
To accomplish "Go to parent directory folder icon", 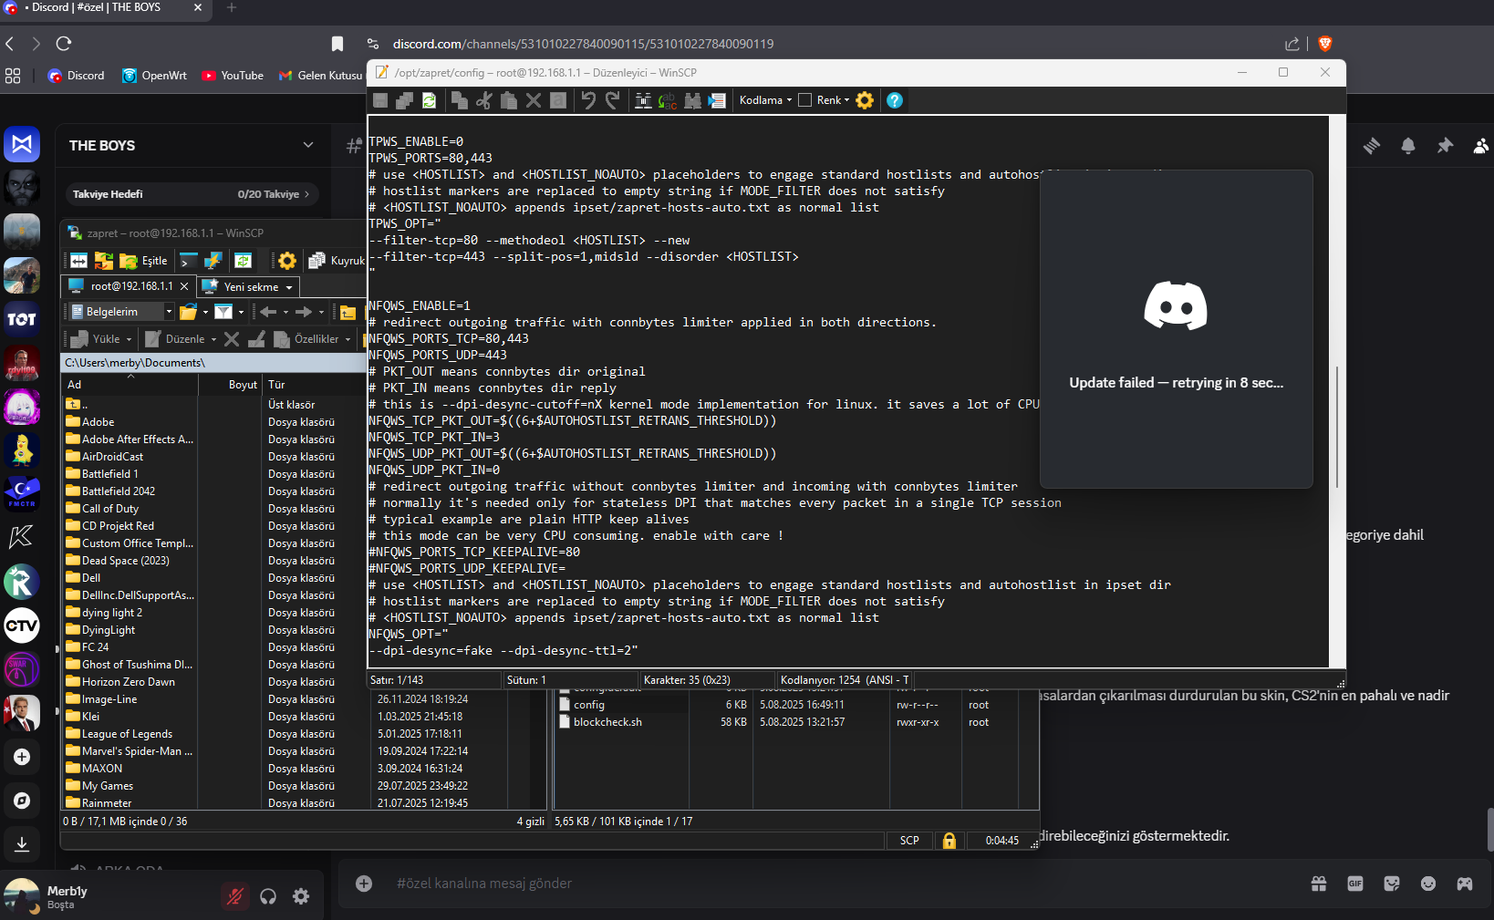I will [348, 312].
